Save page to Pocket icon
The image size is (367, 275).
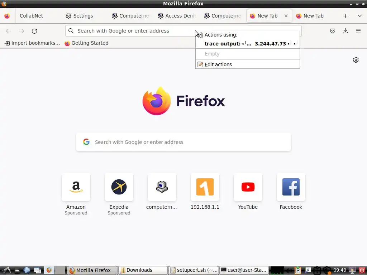point(332,31)
